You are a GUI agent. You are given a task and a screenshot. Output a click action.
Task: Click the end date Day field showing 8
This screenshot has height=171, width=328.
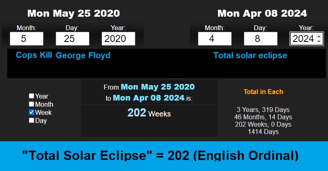click(x=261, y=39)
